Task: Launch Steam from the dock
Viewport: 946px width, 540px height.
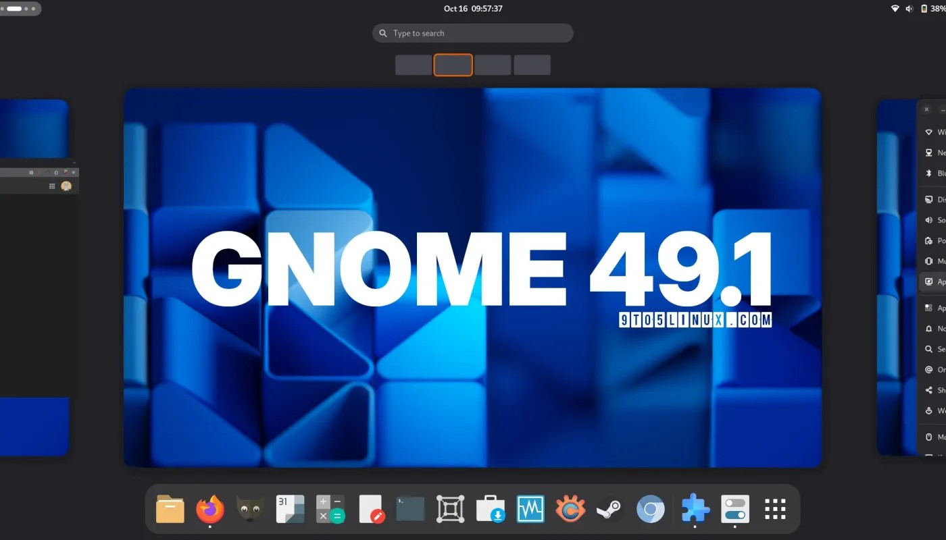Action: 609,509
